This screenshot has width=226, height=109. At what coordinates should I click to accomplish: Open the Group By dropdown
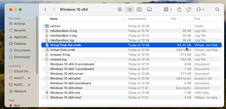pyautogui.click(x=168, y=9)
